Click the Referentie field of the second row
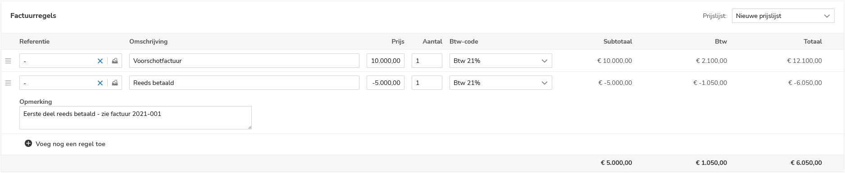This screenshot has height=173, width=845. [57, 83]
